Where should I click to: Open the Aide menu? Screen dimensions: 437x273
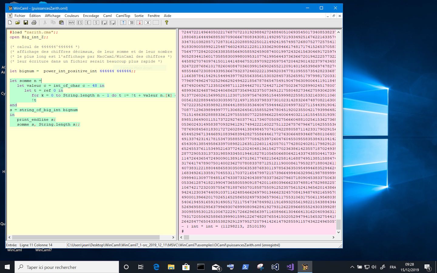[x=168, y=16]
